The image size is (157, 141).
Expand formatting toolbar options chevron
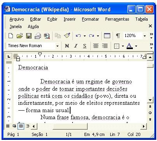(x=151, y=46)
